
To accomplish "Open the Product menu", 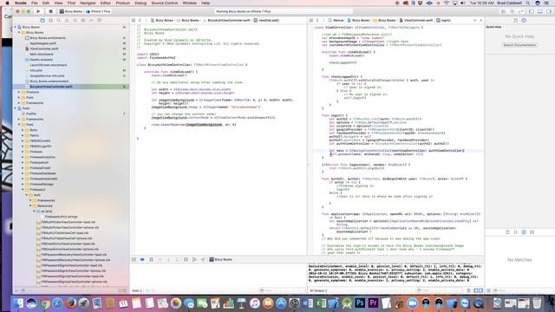I will point(123,3).
